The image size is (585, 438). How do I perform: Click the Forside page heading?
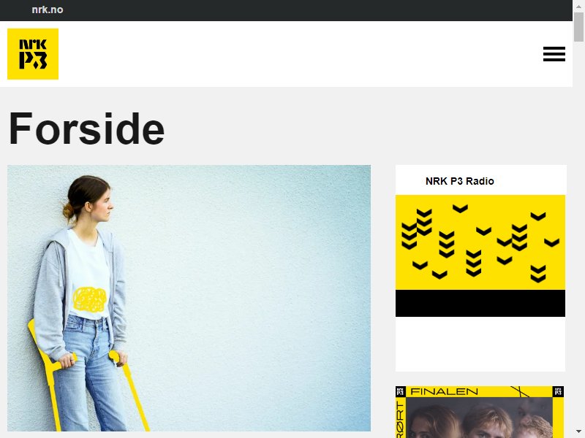86,128
